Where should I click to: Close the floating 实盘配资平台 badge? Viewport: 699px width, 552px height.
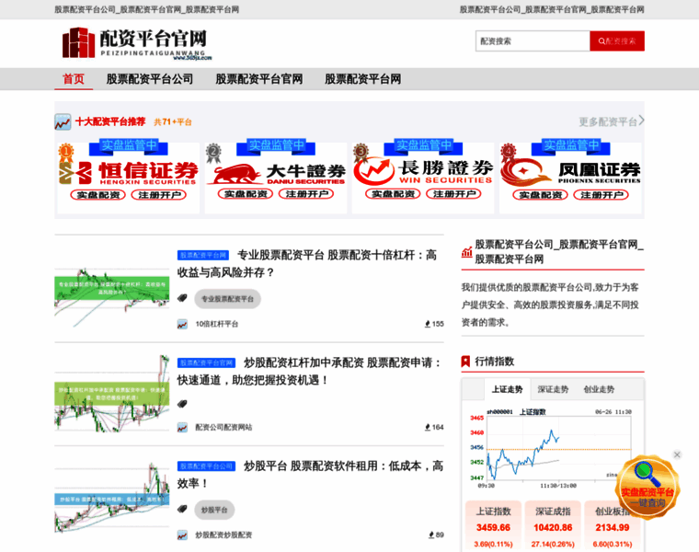677,454
